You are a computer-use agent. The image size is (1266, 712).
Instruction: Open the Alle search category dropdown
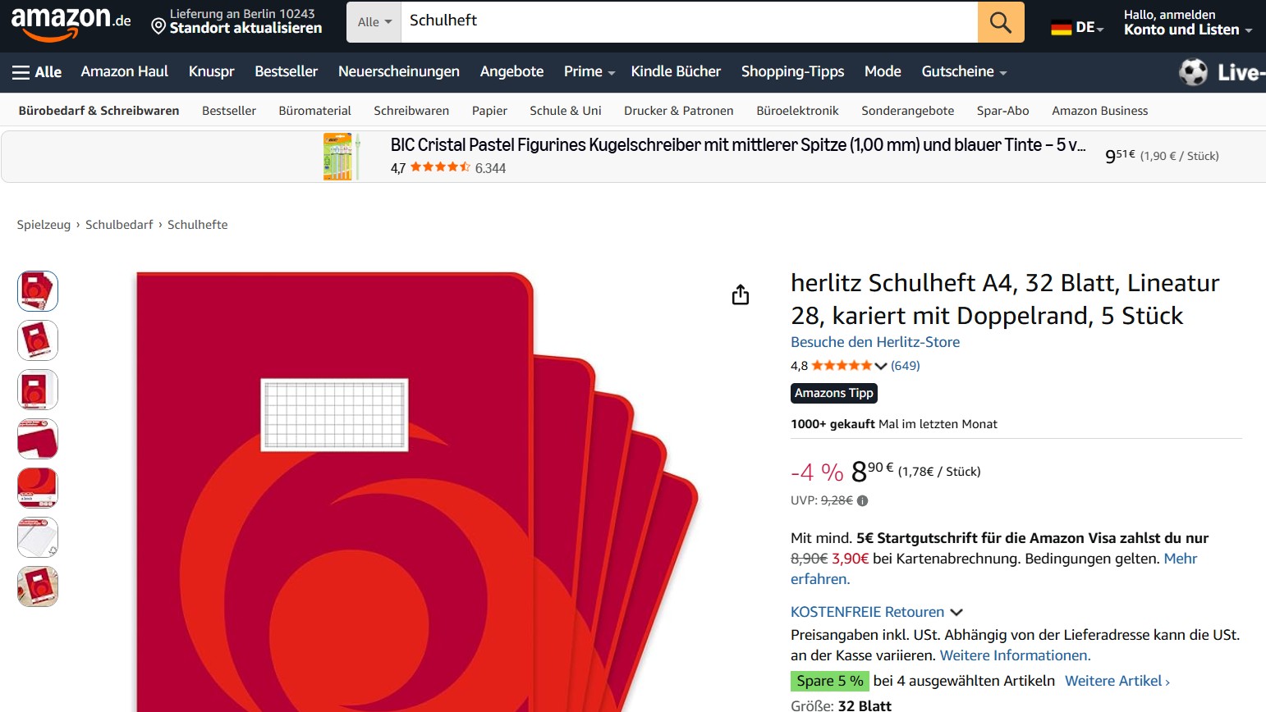click(374, 22)
